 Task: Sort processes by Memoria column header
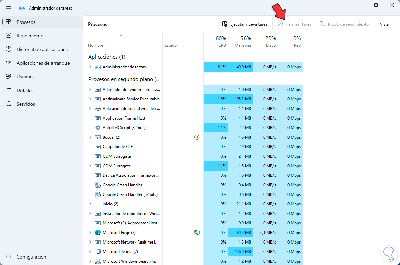(241, 41)
